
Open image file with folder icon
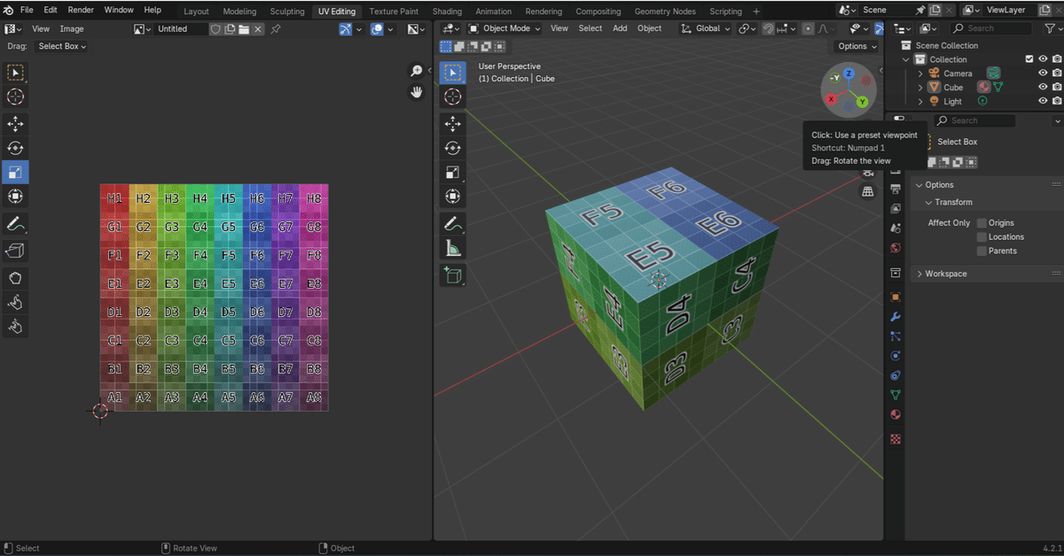point(243,29)
